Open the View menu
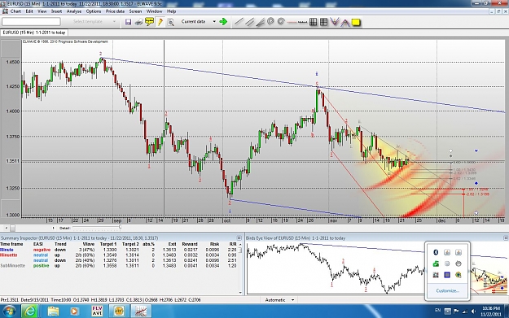This screenshot has height=318, width=509. [42, 11]
